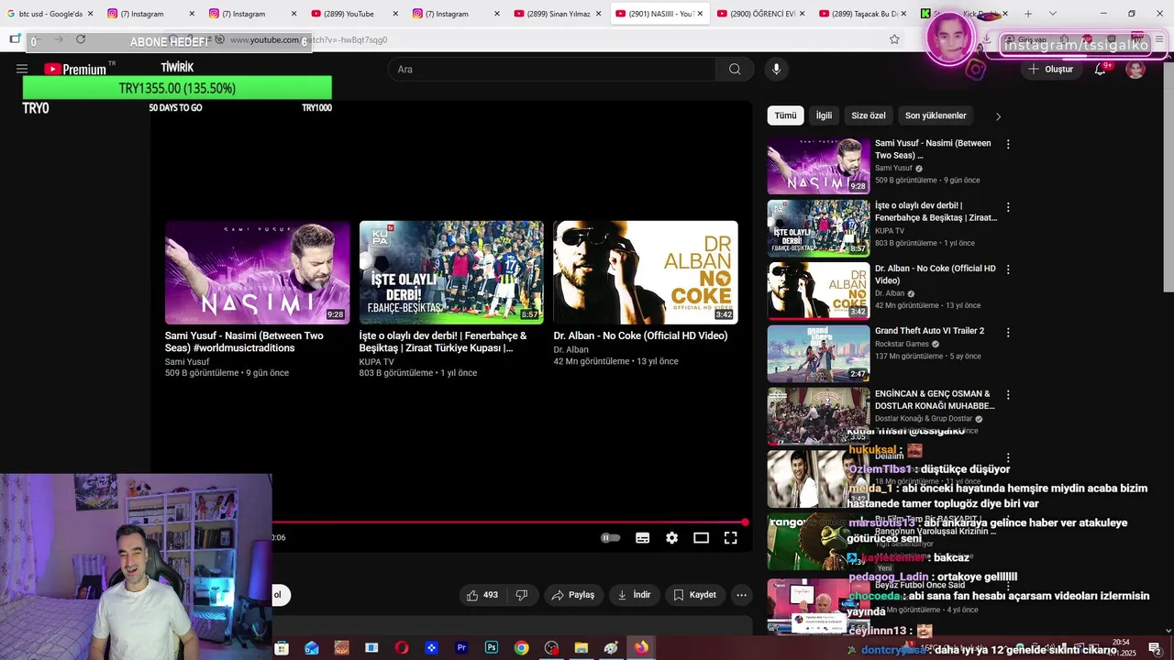1174x660 pixels.
Task: Click the Oluştur create button
Action: [1050, 70]
